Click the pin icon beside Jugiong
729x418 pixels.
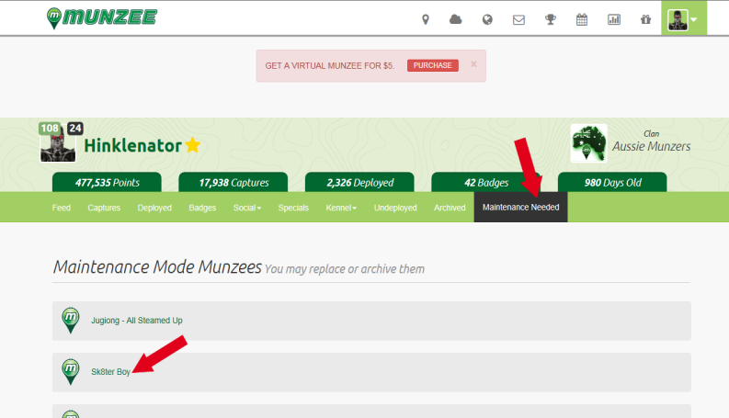point(71,321)
